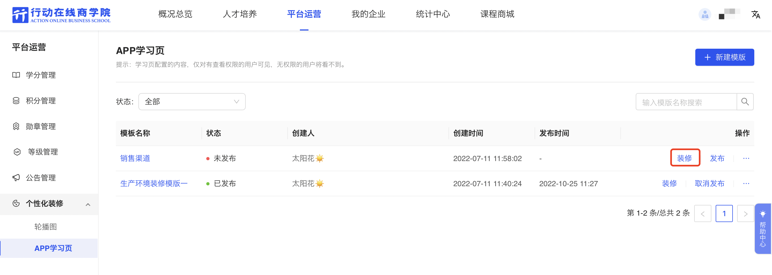Focus the 输入模版名称搜索 search field
The image size is (772, 275).
686,102
